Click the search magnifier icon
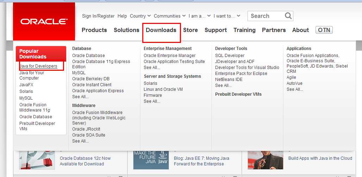362x177 pixels. 288,16
